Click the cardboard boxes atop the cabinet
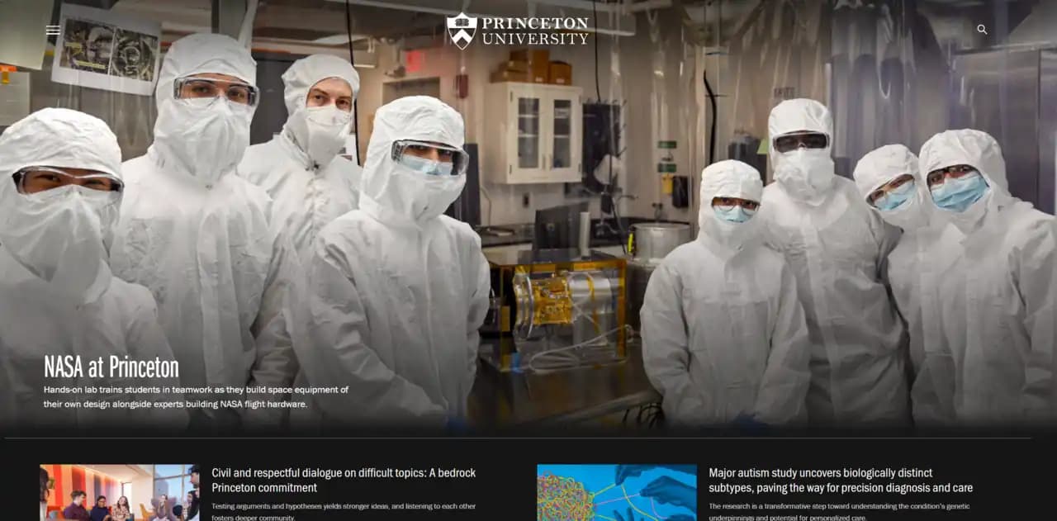 tap(533, 66)
